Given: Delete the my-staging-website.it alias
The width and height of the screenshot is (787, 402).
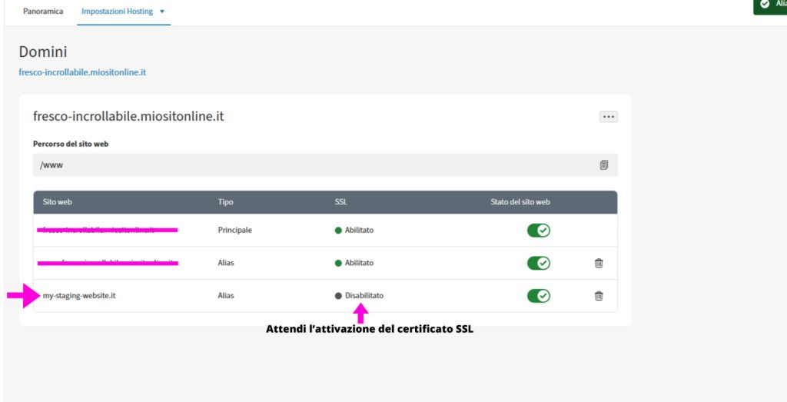Looking at the screenshot, I should click(x=599, y=296).
